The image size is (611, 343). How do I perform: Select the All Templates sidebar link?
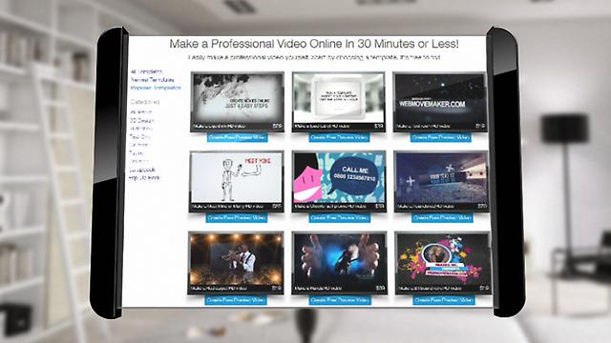[x=146, y=72]
